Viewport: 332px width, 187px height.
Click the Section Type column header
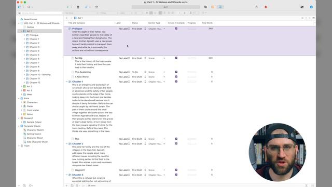(x=154, y=23)
